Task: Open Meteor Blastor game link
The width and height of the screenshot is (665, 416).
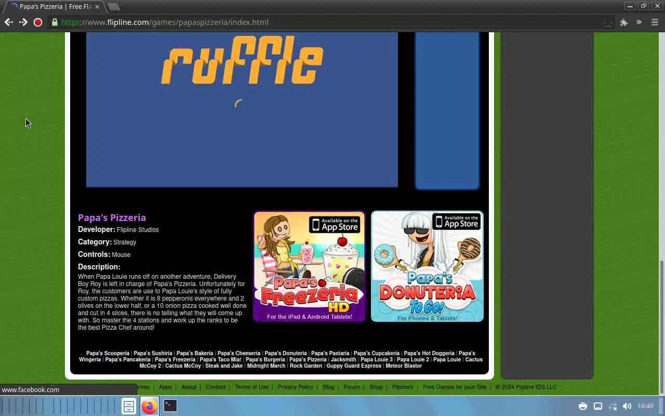Action: 404,366
